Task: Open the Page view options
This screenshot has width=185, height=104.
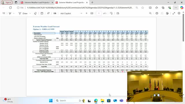Action: point(118,13)
